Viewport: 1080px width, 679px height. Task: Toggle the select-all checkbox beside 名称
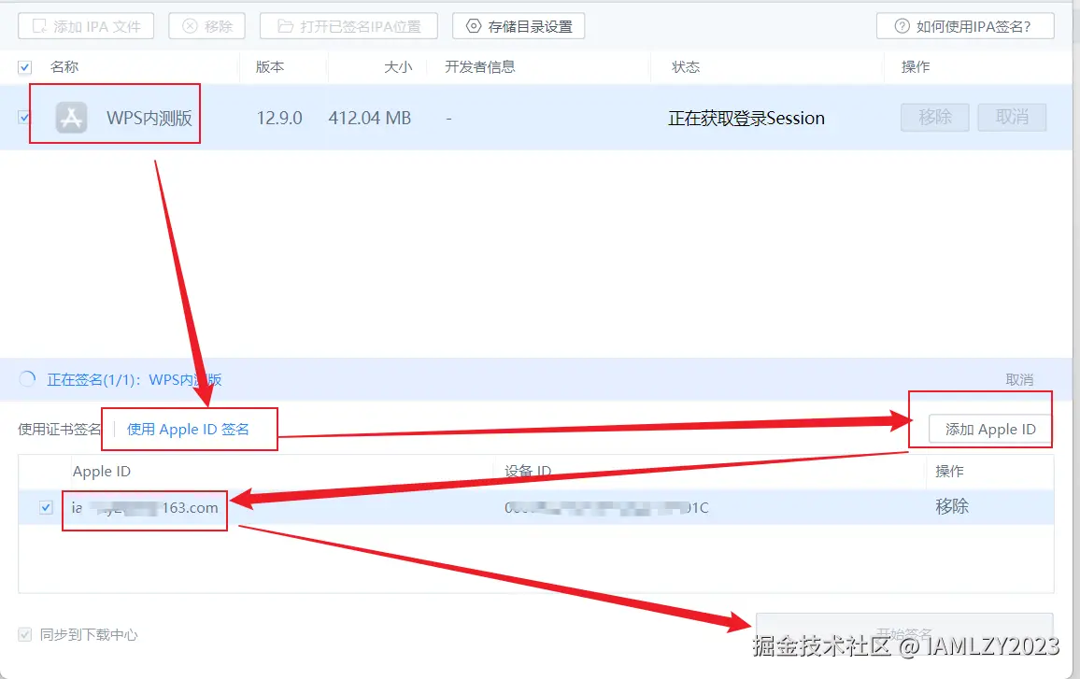point(25,67)
